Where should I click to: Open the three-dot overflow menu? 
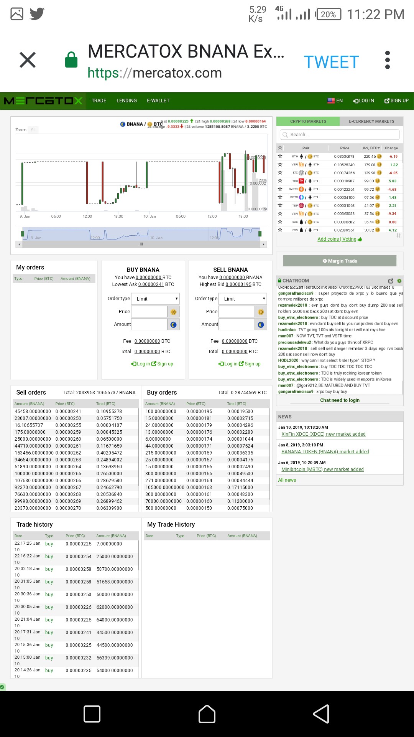388,60
